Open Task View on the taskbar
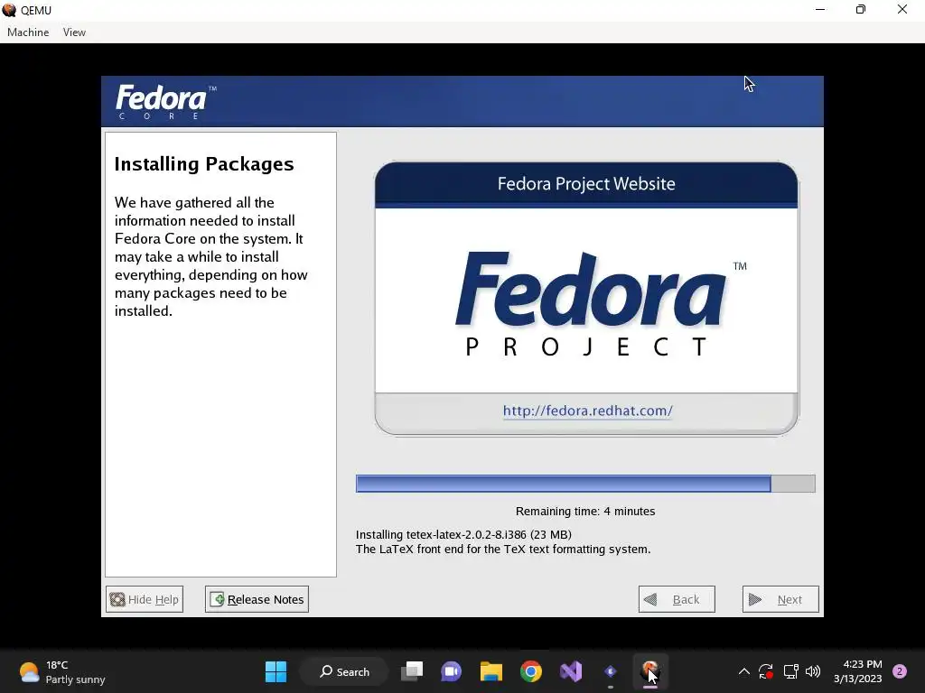 coord(412,671)
